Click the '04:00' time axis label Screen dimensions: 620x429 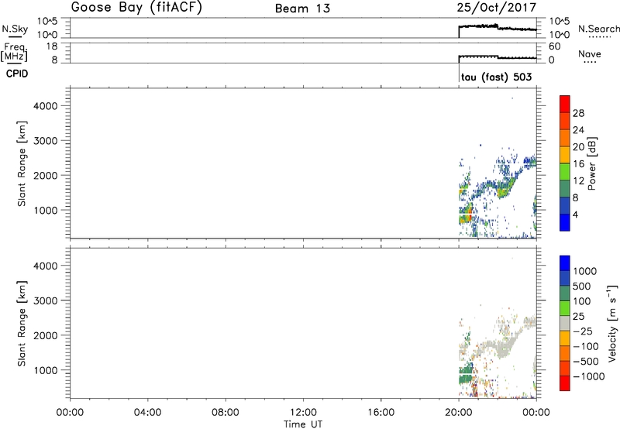click(x=147, y=413)
